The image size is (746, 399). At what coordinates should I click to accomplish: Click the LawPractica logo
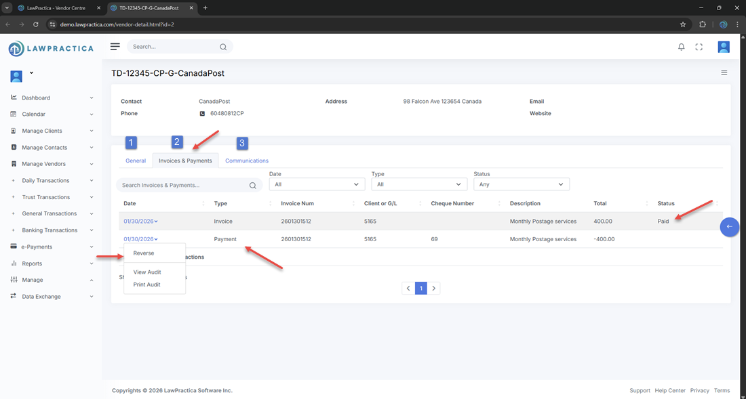[x=51, y=49]
